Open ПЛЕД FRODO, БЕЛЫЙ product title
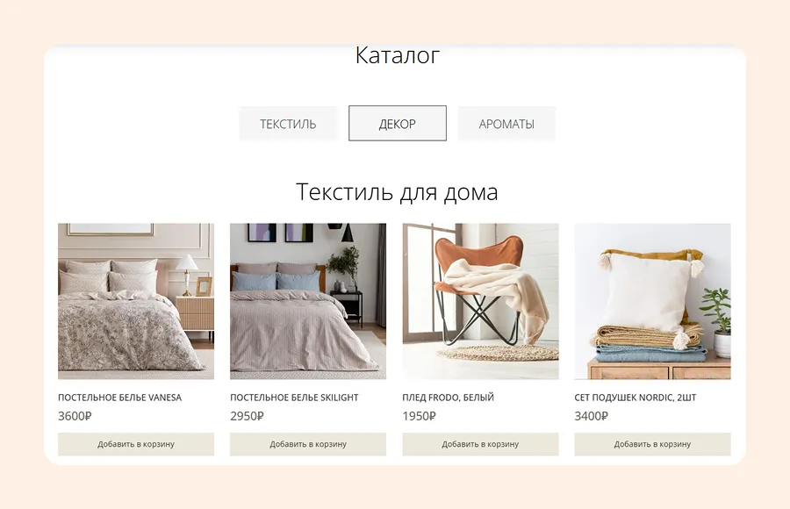This screenshot has width=790, height=509. pyautogui.click(x=448, y=398)
